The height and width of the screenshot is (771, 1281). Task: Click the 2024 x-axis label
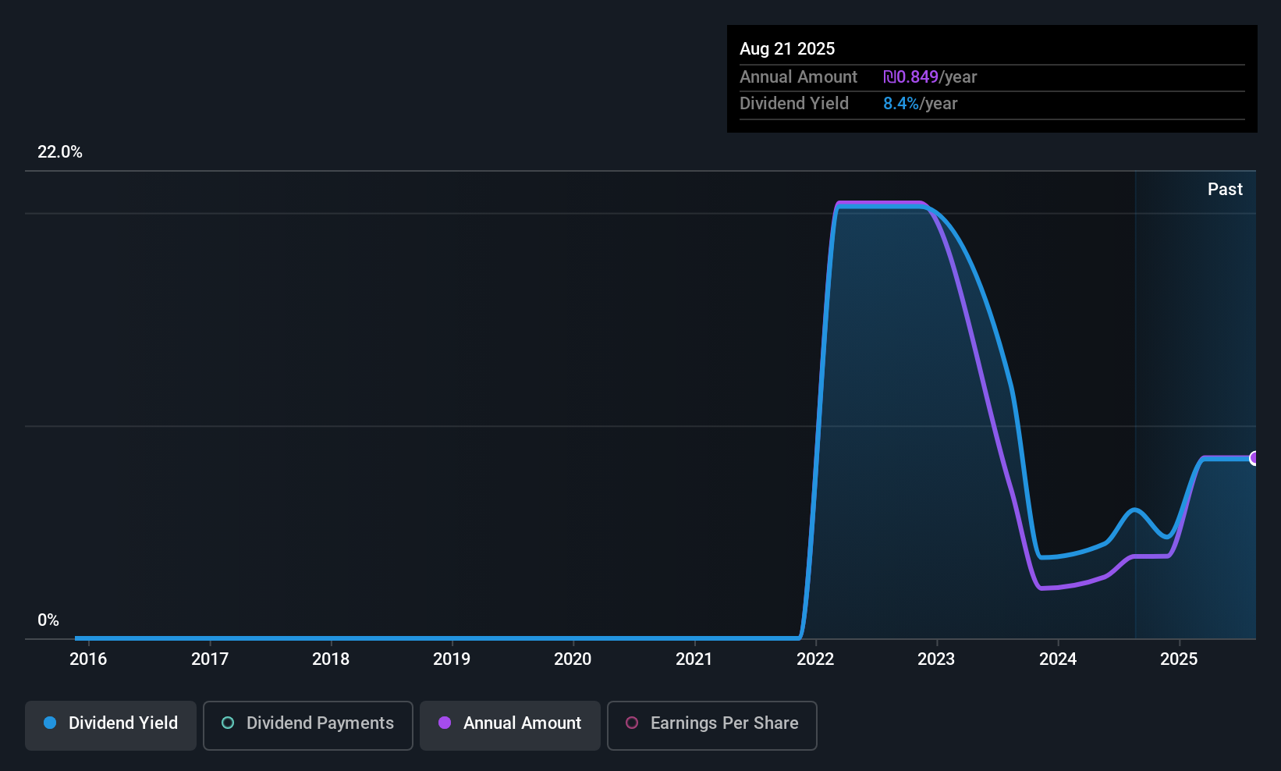[1058, 659]
